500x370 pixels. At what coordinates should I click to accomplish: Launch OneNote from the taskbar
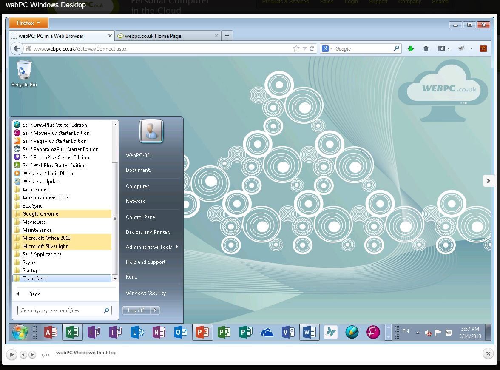(x=159, y=333)
